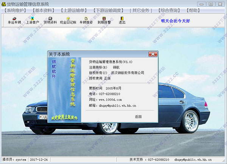Image resolution: width=227 pixels, height=164 pixels.
Task: Click the 版权所有 武汉锦航软件有限公司 line
Action: (117, 73)
